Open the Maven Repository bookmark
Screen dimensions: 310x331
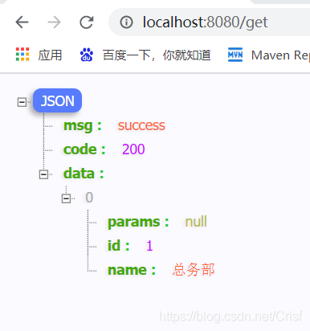[280, 55]
